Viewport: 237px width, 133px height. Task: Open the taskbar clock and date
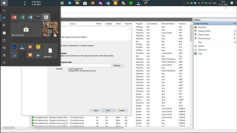click(x=223, y=3)
